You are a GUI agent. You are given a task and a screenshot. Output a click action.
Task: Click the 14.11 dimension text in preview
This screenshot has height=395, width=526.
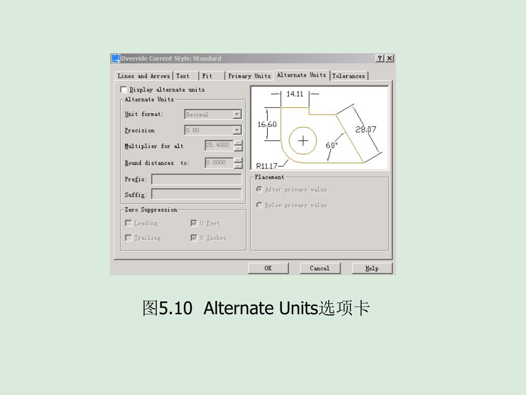click(294, 94)
